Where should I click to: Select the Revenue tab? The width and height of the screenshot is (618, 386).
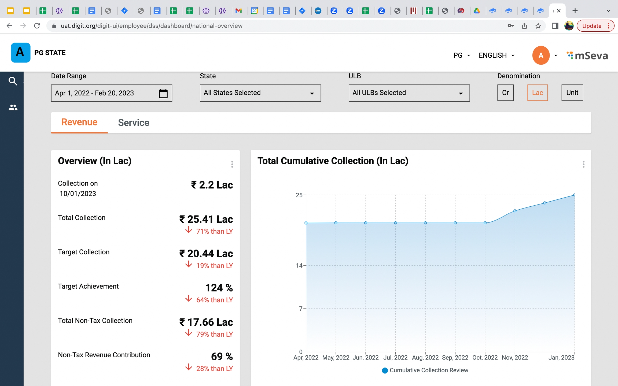click(79, 122)
